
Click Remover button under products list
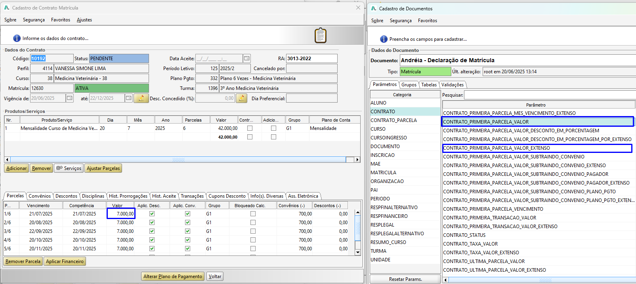tap(42, 168)
